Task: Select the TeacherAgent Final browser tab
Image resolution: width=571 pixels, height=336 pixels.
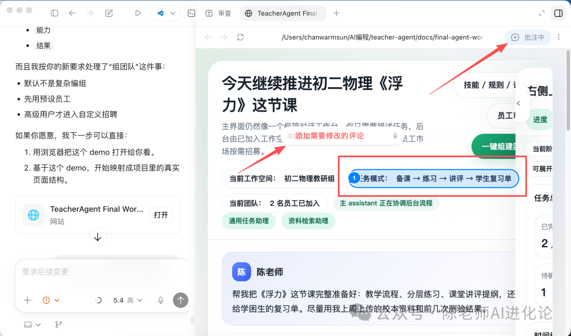Action: point(282,13)
